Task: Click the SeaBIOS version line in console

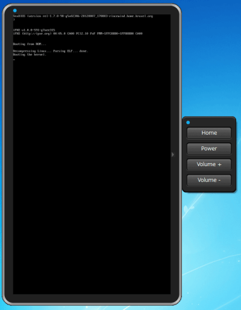Action: tap(83, 16)
